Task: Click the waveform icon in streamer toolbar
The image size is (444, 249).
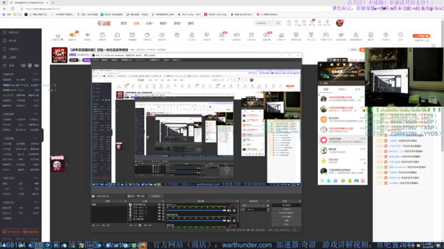Action: pyautogui.click(x=87, y=35)
